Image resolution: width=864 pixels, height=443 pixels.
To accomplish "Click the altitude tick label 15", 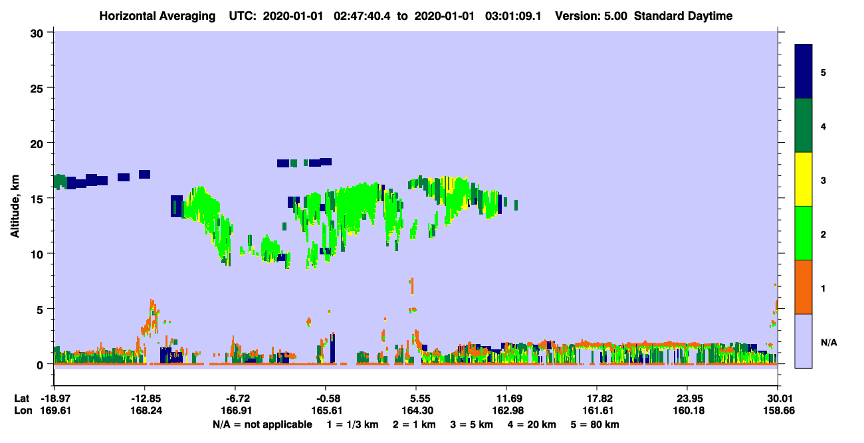I will [x=37, y=198].
